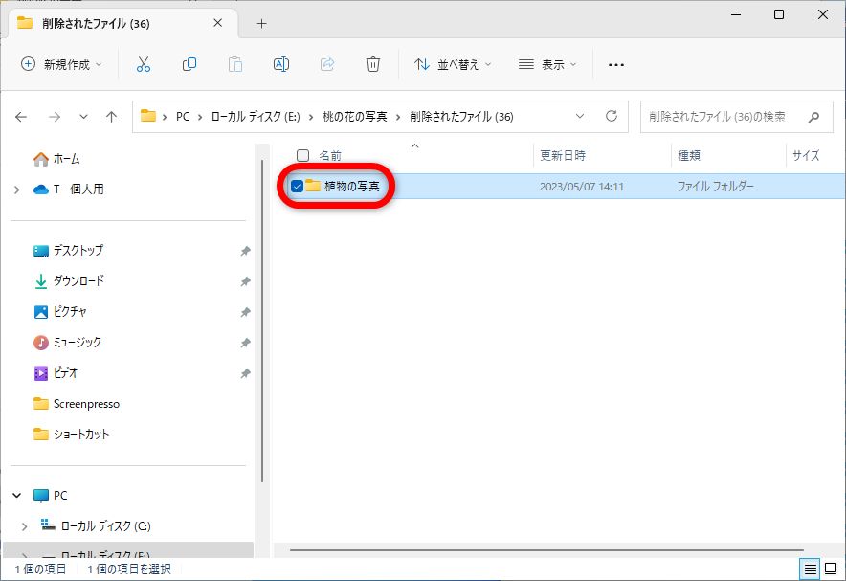Go to 桃の花の写真 in breadcrumb path
Viewport: 846px width, 581px height.
[355, 117]
